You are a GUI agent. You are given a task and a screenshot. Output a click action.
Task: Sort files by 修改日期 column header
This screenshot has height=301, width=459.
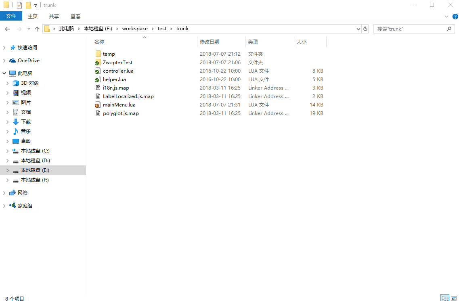point(210,42)
